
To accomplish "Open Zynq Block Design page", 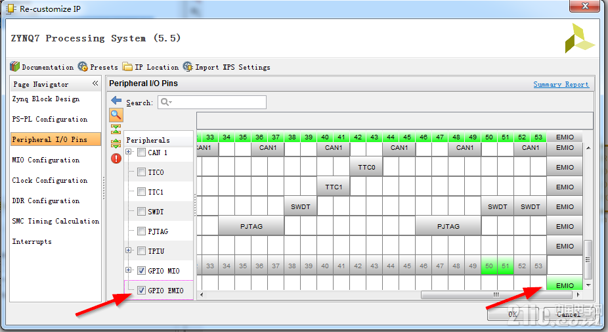I will 46,99.
